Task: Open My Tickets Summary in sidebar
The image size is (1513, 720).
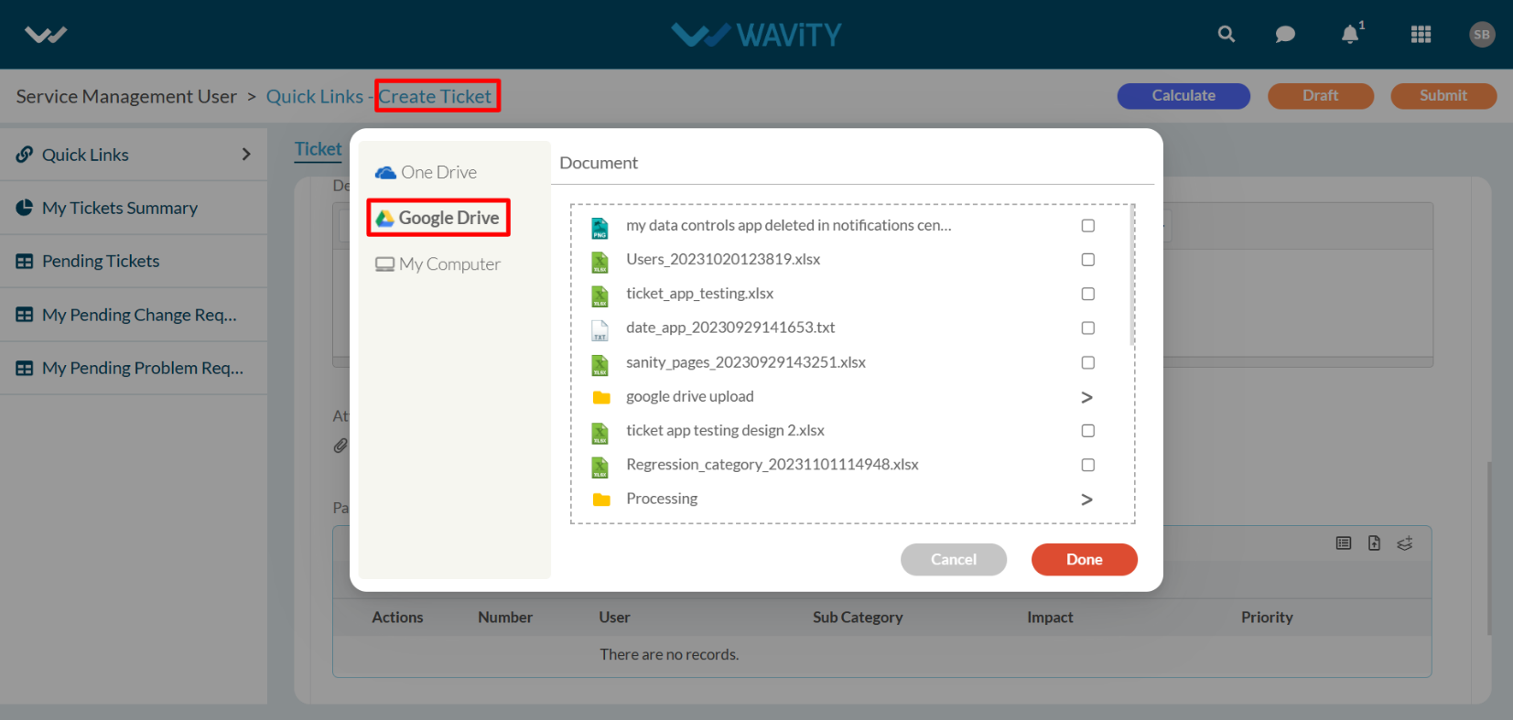Action: coord(134,208)
